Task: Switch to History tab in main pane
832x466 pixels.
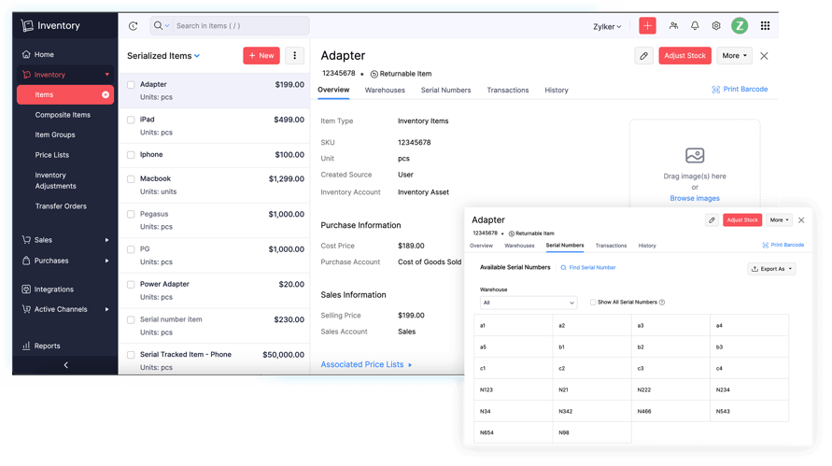Action: pos(557,91)
